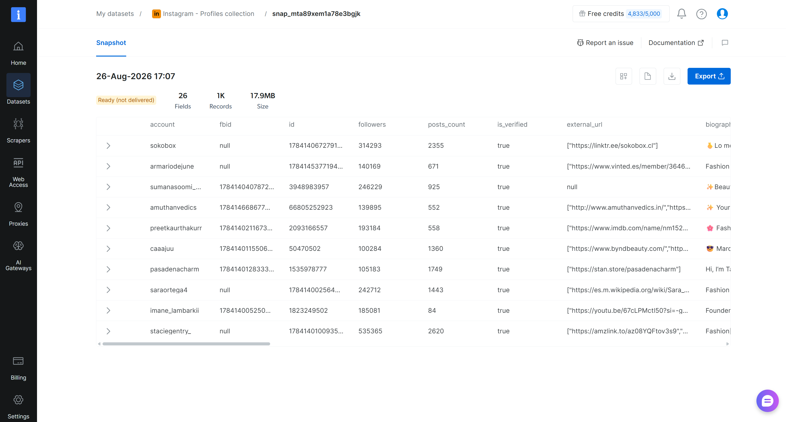Open the help question-mark icon

point(701,14)
